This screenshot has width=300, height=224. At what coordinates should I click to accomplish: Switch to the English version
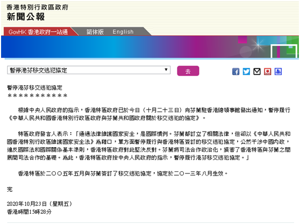[123, 32]
